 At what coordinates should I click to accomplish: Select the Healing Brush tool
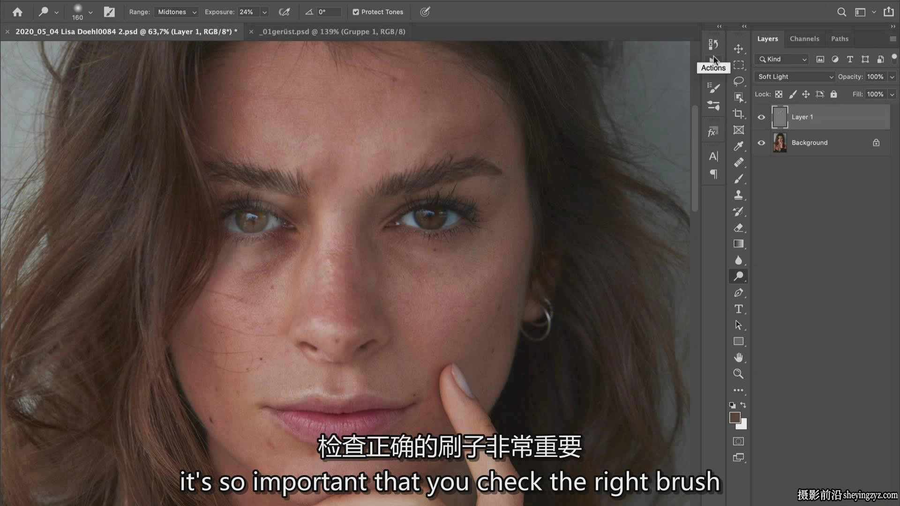(738, 163)
